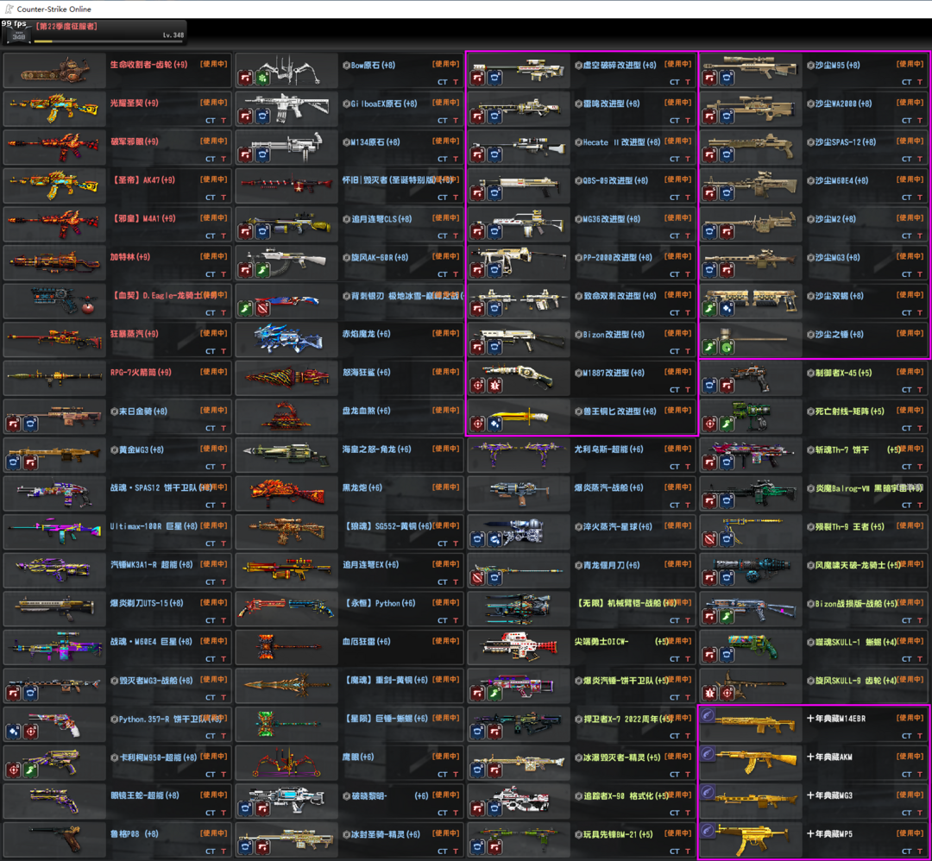Click the purple pistol badge on 十年典藏AKM

tap(708, 754)
